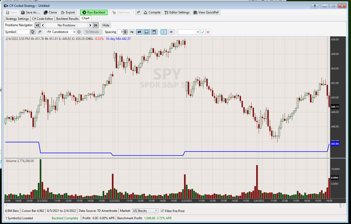Click the Spacing value field
The width and height of the screenshot is (351, 224).
pos(120,32)
